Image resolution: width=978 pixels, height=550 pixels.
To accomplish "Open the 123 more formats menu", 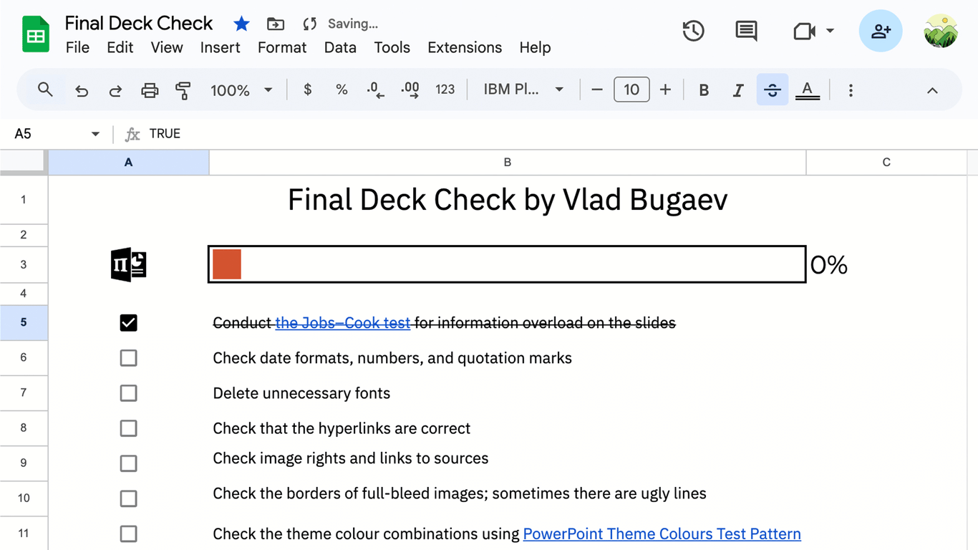I will 445,90.
